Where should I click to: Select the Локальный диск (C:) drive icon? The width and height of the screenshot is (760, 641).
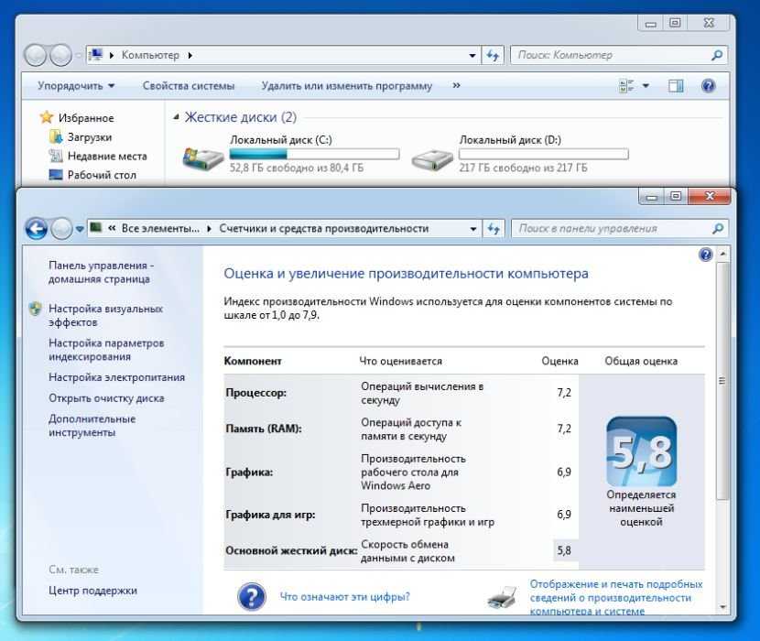pos(203,158)
